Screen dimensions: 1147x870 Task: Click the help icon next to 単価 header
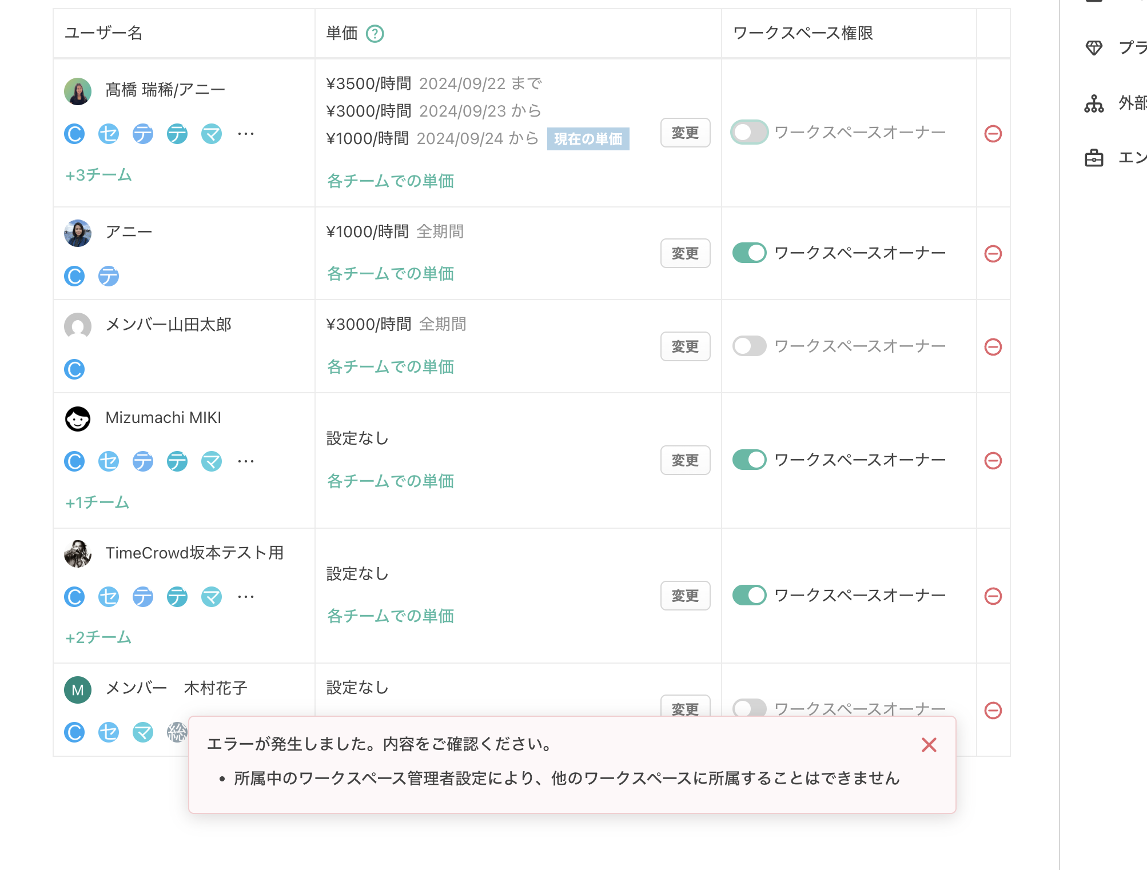(x=375, y=34)
